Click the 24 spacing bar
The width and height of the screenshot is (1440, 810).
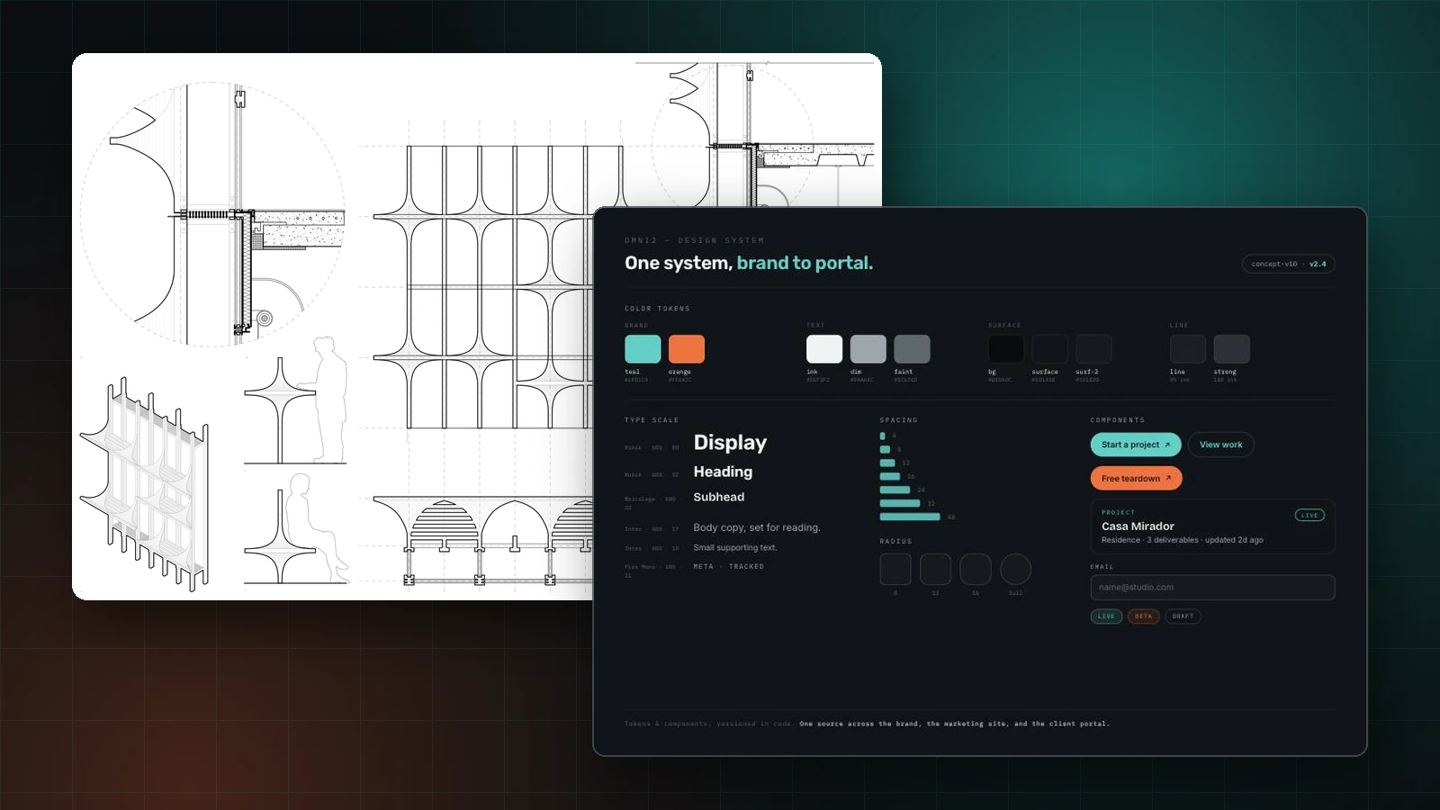point(895,490)
